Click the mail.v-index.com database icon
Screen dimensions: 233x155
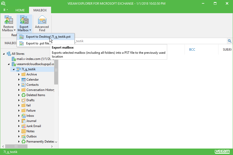(x=14, y=59)
